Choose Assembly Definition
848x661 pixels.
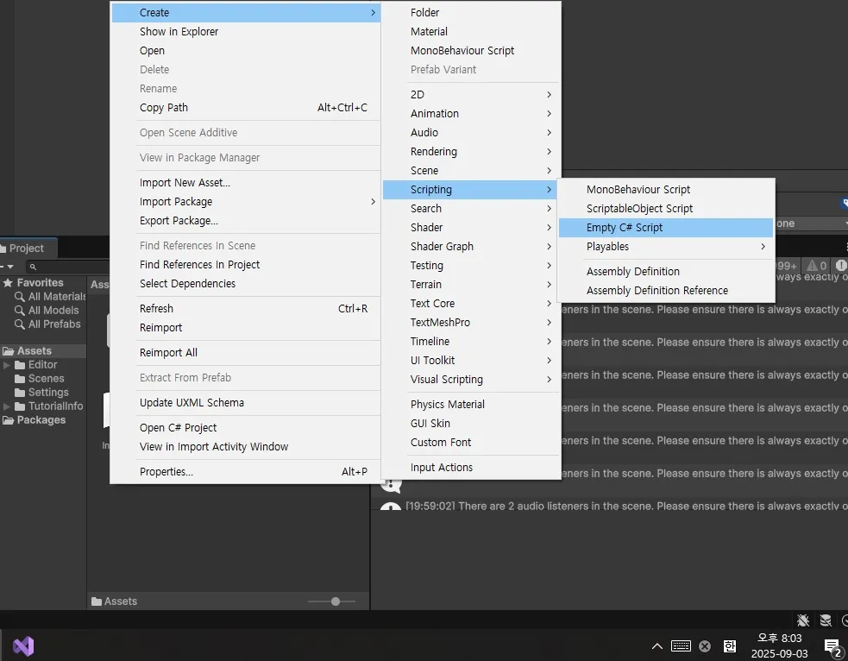[666, 272]
